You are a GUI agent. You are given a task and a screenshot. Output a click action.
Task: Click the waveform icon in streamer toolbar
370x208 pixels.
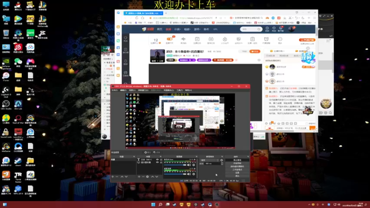coord(183,39)
